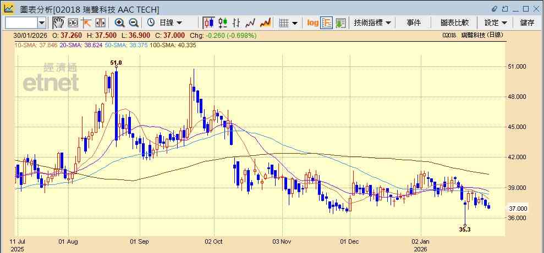Click the binoculars-style view icon
Screen dimensions: 544x253
[73, 23]
